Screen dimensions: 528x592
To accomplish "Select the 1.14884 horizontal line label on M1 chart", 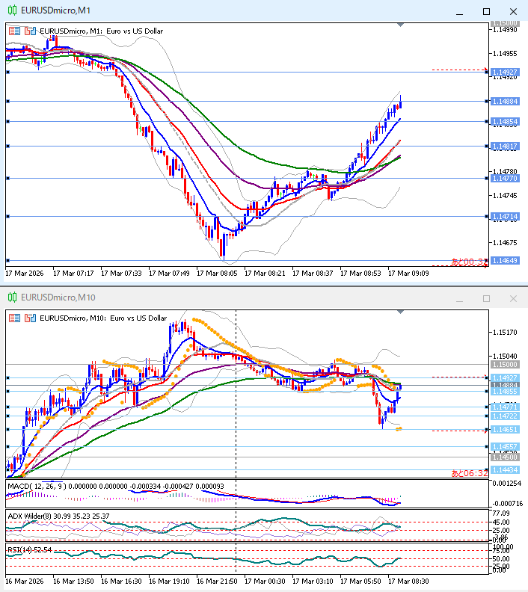I will (x=506, y=101).
